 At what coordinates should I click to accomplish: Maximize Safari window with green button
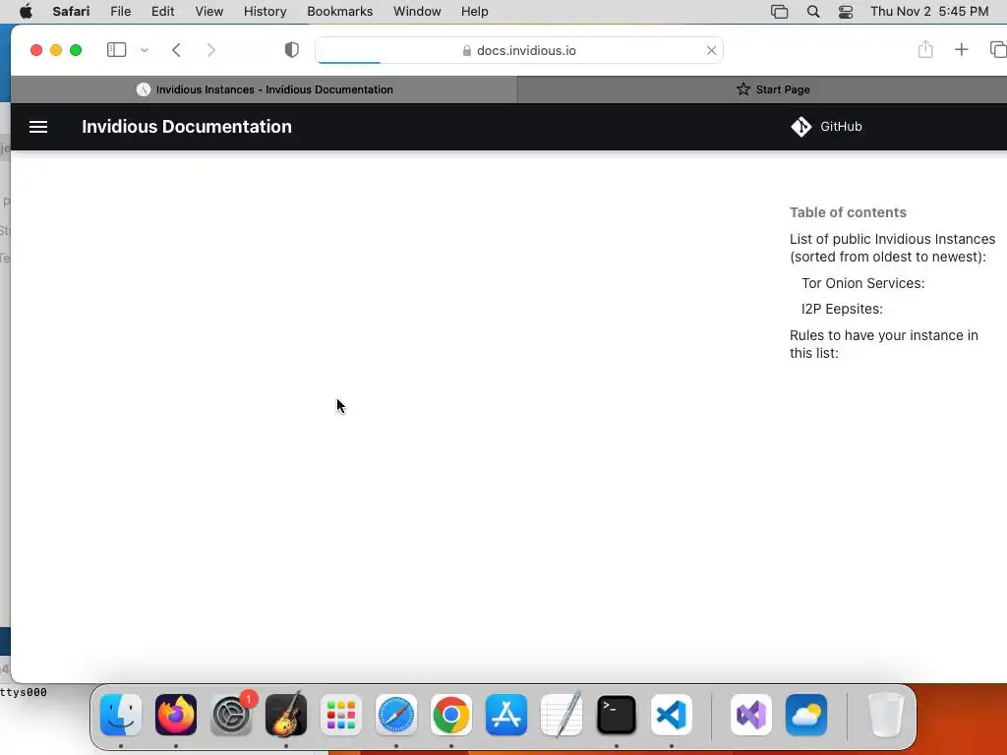(76, 50)
